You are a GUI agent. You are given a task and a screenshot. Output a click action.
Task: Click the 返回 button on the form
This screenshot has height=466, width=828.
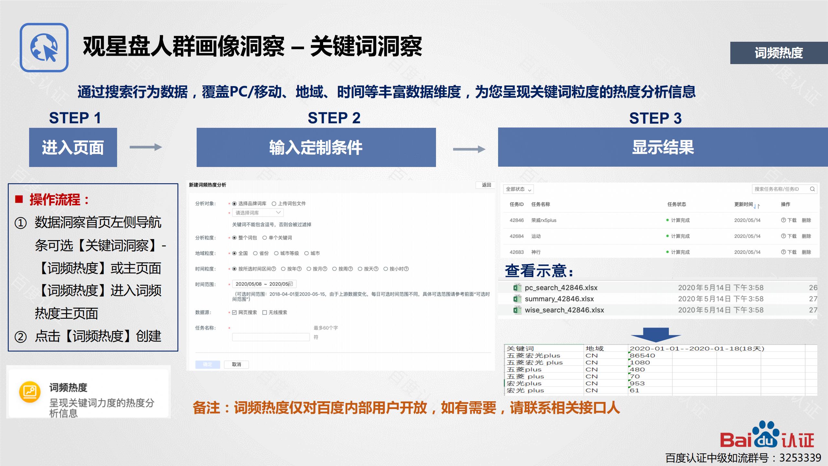(486, 185)
